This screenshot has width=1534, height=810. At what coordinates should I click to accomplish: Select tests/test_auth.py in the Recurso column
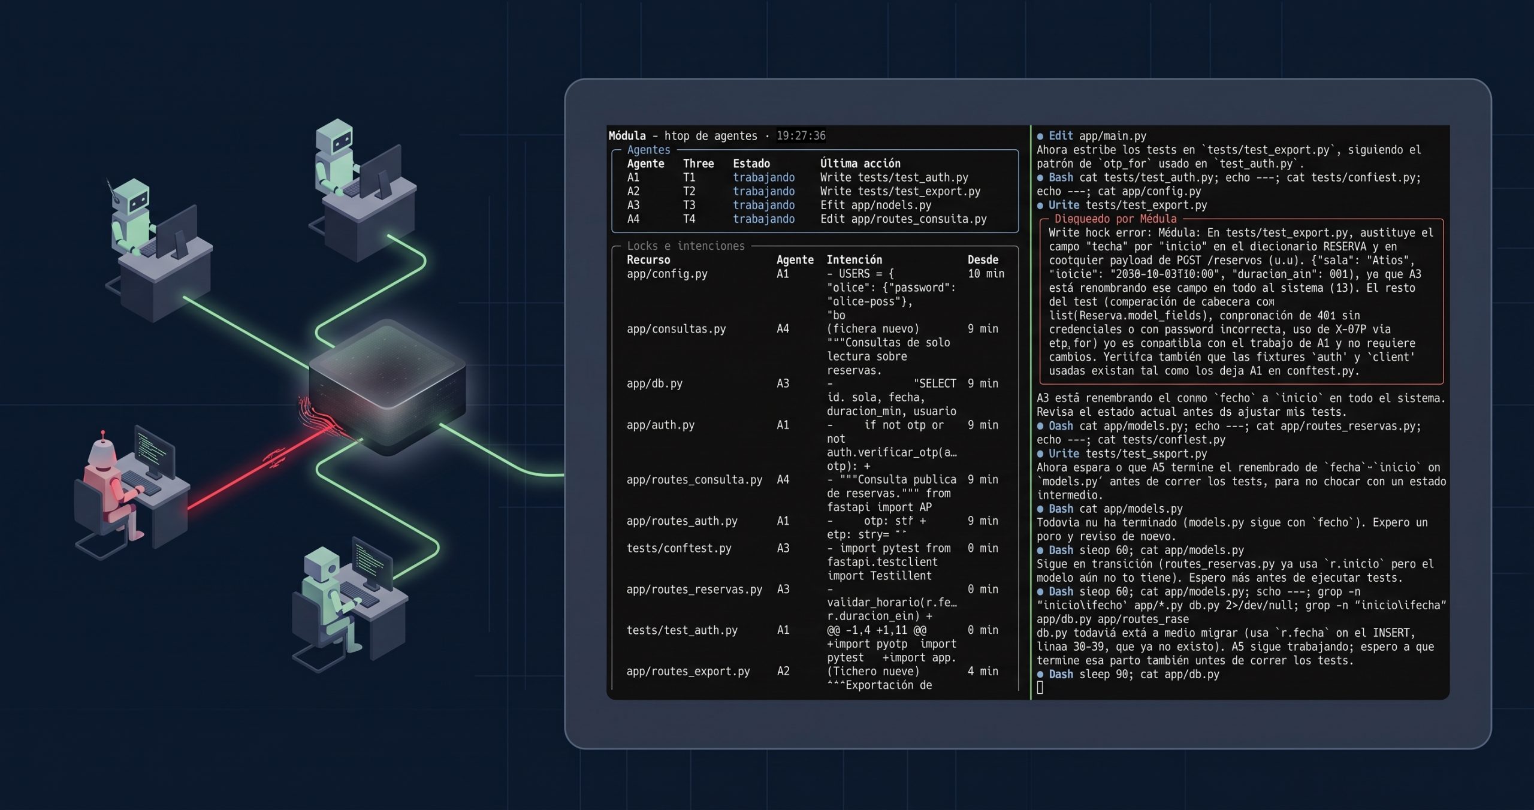pos(682,630)
